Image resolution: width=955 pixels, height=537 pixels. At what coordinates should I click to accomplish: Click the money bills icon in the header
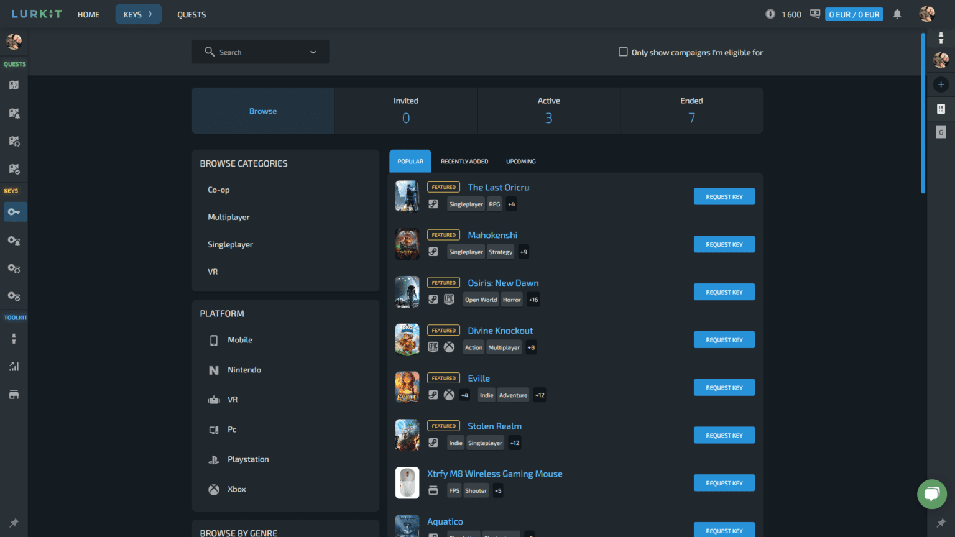(814, 14)
